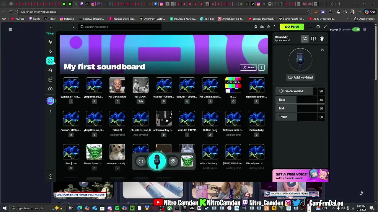Open the account profile icon in sidebar
378x212 pixels.
[50, 177]
